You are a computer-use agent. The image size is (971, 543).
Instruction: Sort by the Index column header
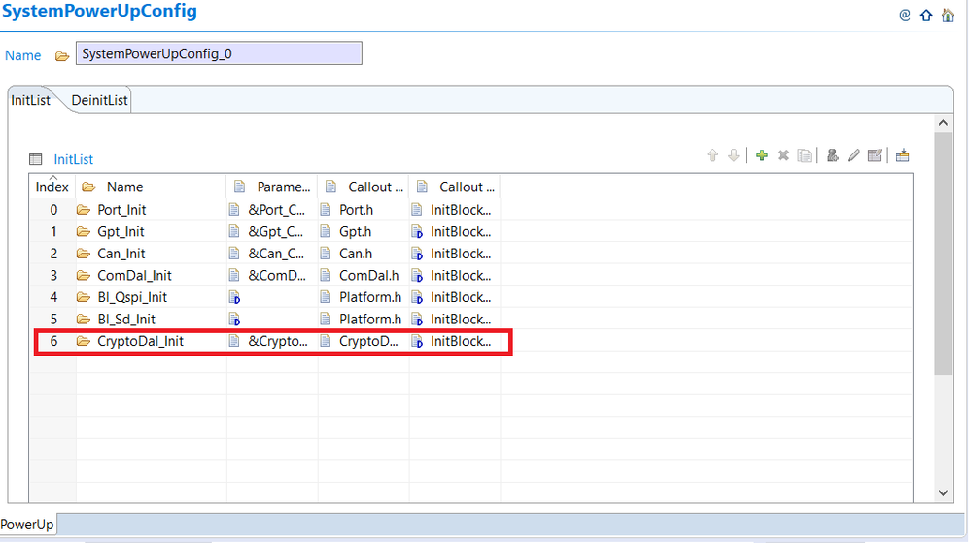pyautogui.click(x=52, y=187)
